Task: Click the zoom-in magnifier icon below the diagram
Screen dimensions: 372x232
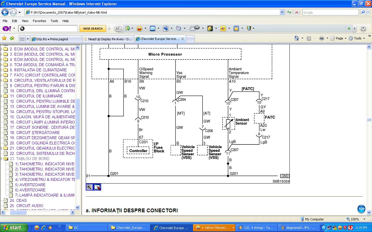Action: (89, 187)
